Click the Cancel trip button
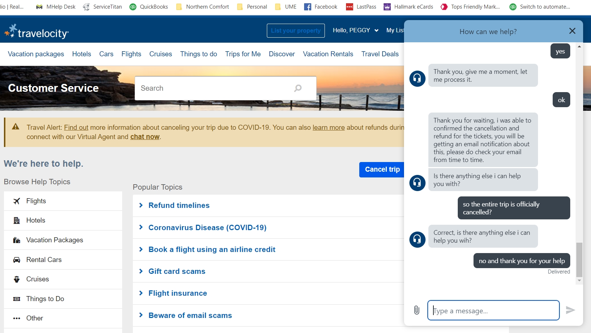 (x=382, y=170)
